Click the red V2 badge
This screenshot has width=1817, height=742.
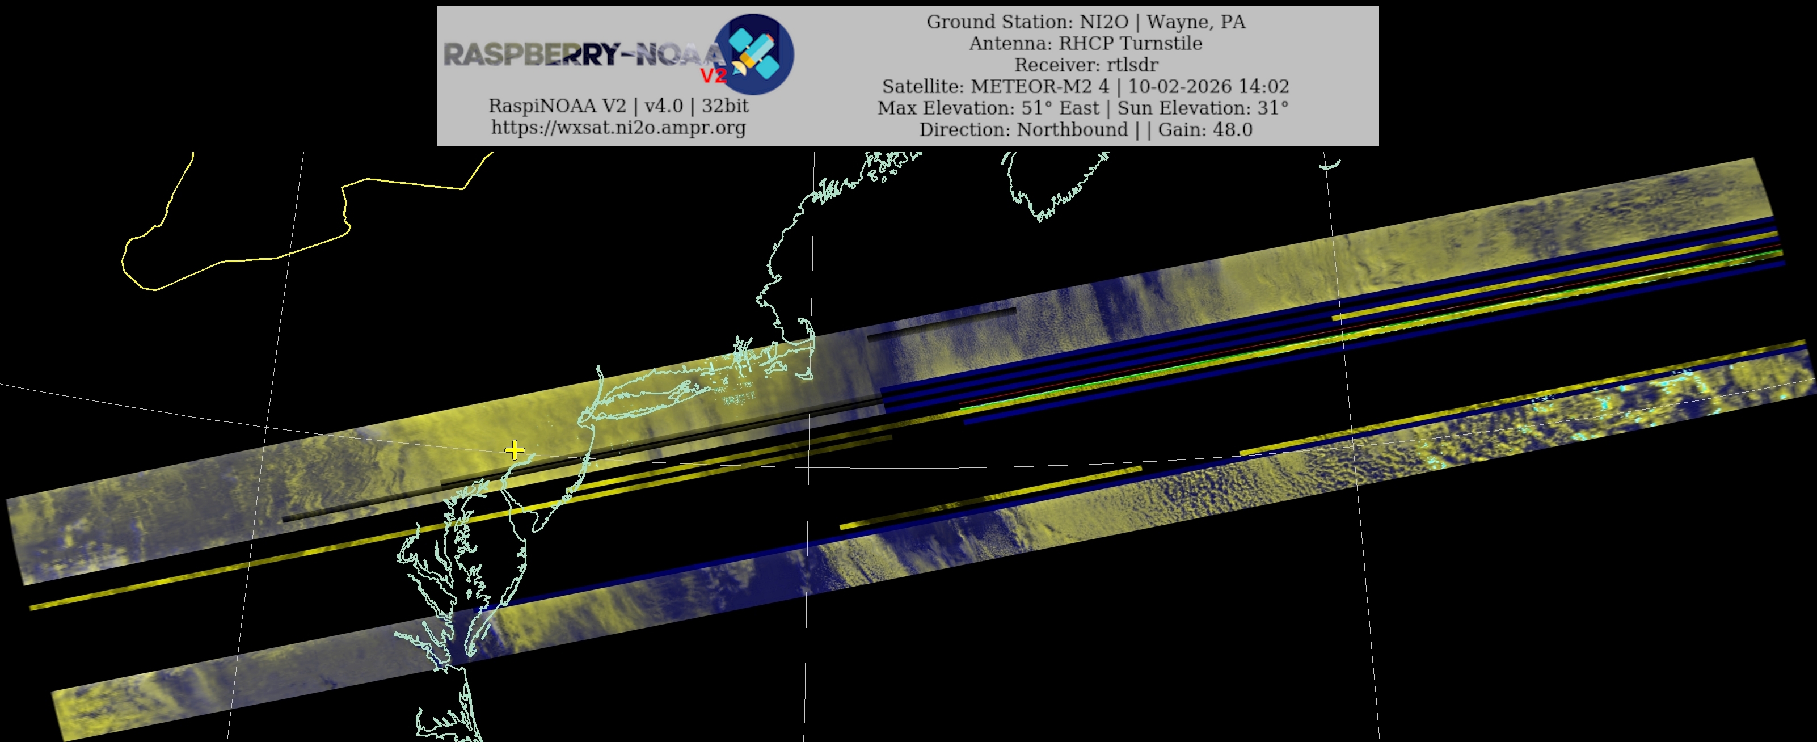[713, 75]
